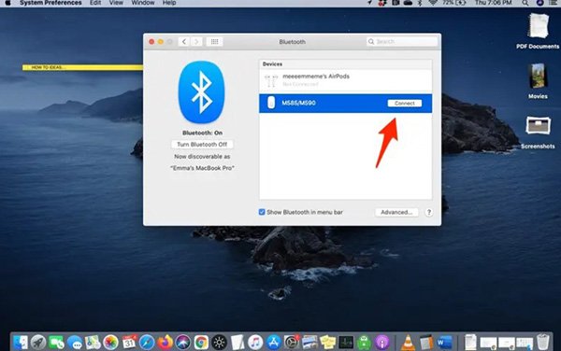The width and height of the screenshot is (561, 351).
Task: Open Siri in the Dock
Action: (x=183, y=343)
